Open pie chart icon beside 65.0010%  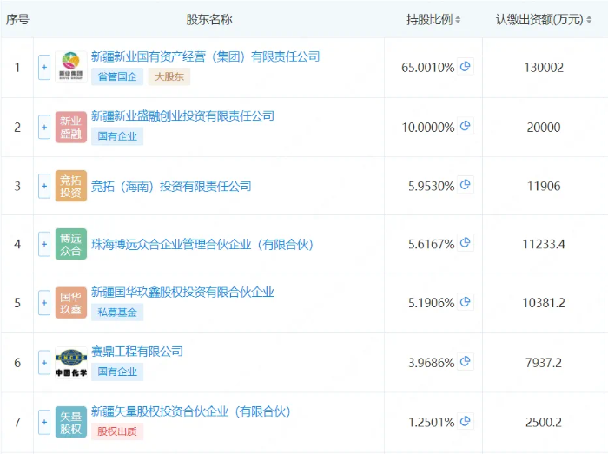point(465,67)
